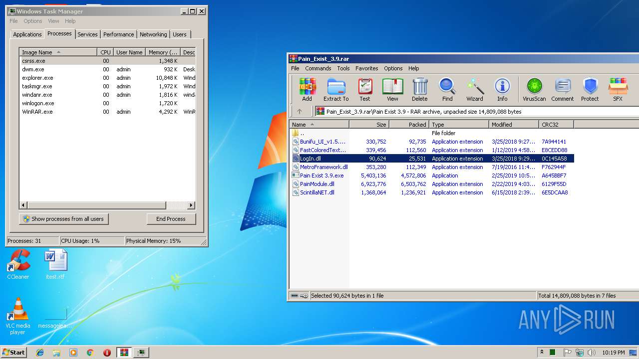Open the Comment tool

[x=563, y=90]
